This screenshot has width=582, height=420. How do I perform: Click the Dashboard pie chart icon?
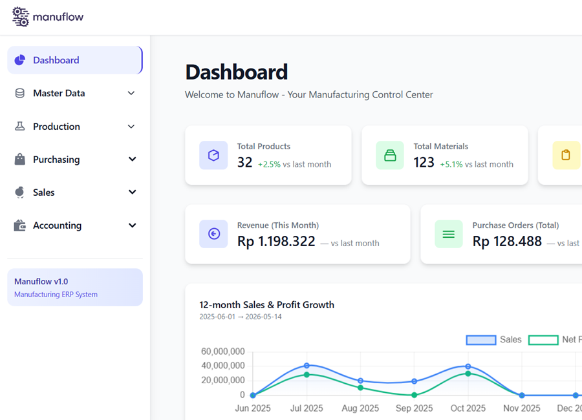pos(19,60)
